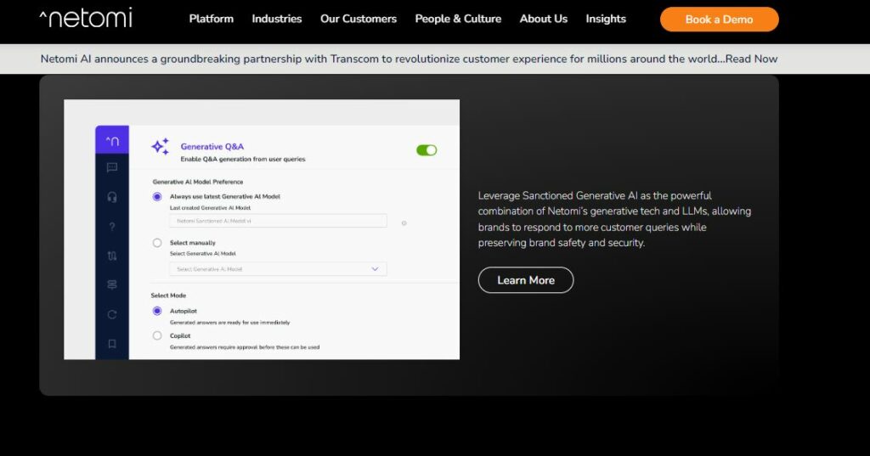Open the headset support sidebar icon
This screenshot has height=456, width=870.
pos(112,197)
